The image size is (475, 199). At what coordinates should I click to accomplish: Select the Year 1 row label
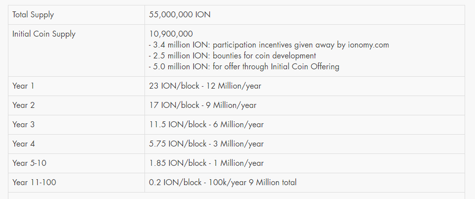(x=23, y=86)
